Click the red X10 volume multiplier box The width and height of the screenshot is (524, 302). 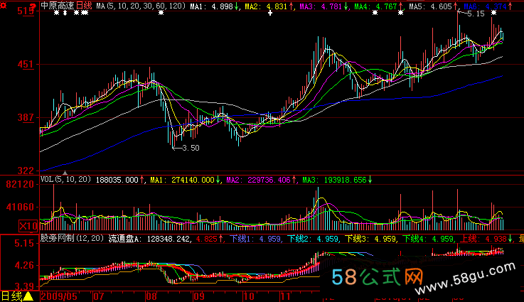coord(28,226)
